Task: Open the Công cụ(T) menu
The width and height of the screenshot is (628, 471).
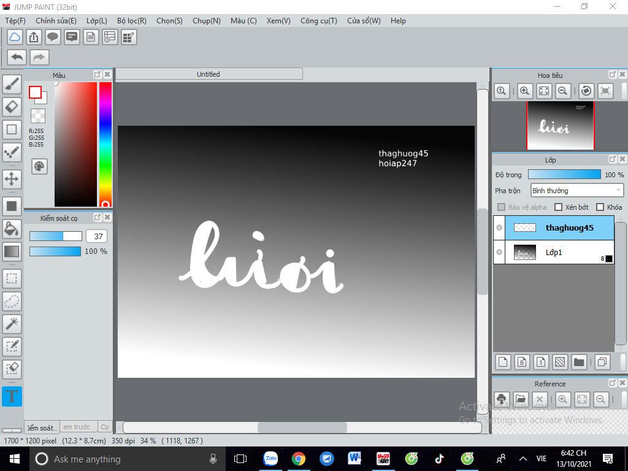Action: point(319,21)
